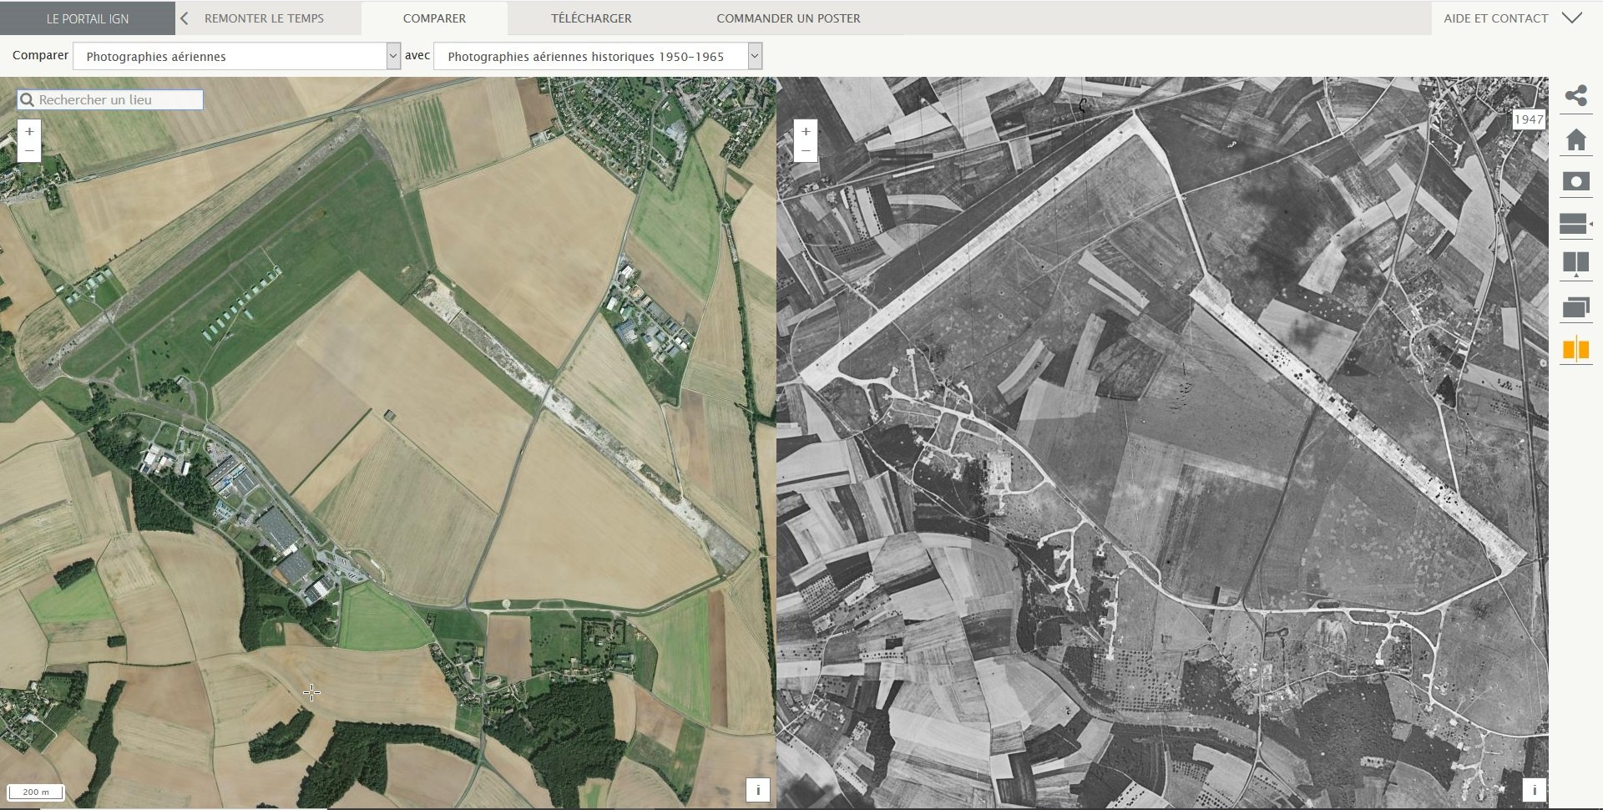Go to Le Portail IGN
This screenshot has width=1603, height=810.
(x=87, y=18)
